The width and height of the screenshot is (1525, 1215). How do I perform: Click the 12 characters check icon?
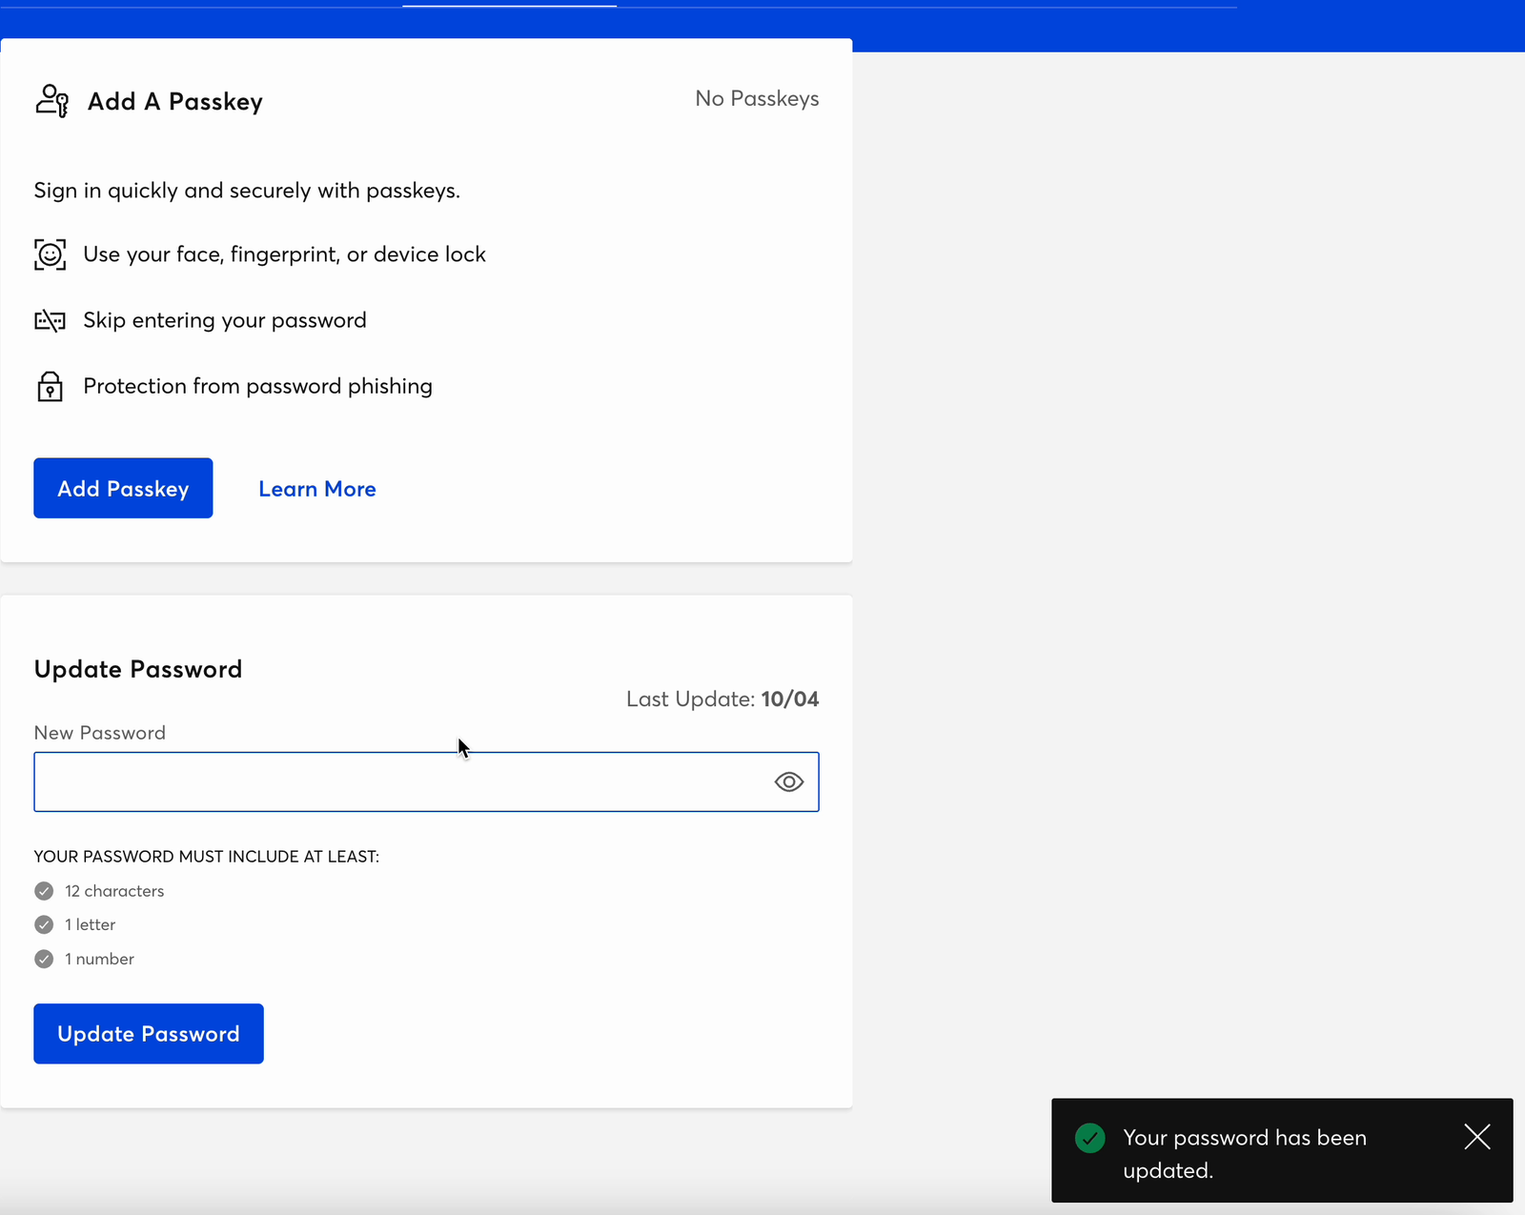[44, 891]
